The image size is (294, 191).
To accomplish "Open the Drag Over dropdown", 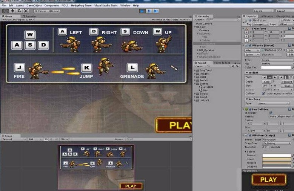I will pos(277,143).
